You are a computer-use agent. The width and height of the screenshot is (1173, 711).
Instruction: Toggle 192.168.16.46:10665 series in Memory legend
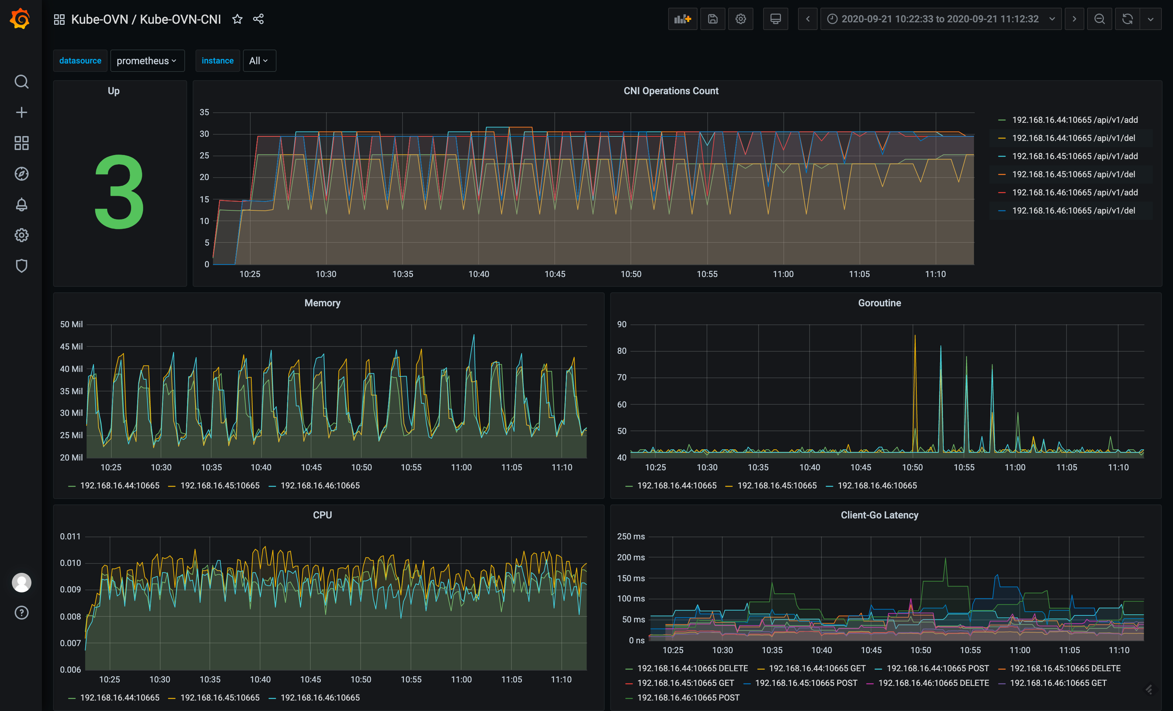(x=320, y=486)
